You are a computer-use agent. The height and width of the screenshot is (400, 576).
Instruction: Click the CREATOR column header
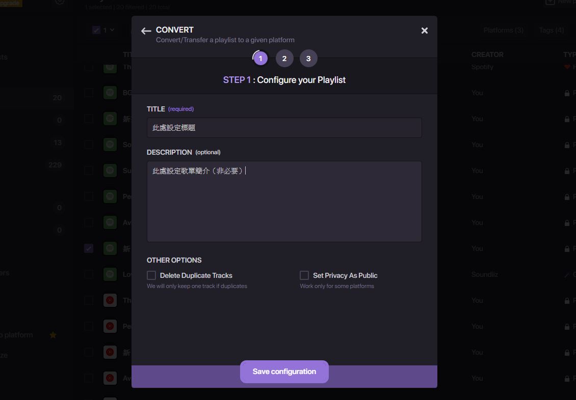click(x=487, y=54)
